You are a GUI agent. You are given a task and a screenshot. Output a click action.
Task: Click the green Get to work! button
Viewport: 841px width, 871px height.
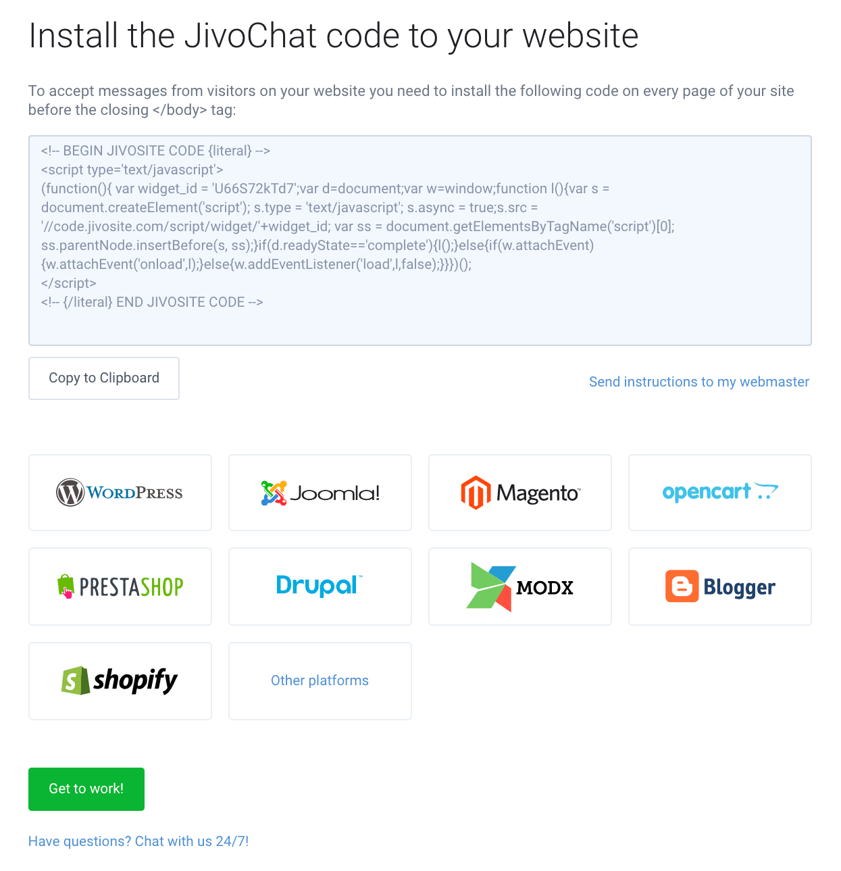coord(86,789)
